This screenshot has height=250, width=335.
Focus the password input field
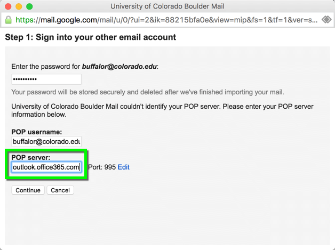[x=46, y=79]
